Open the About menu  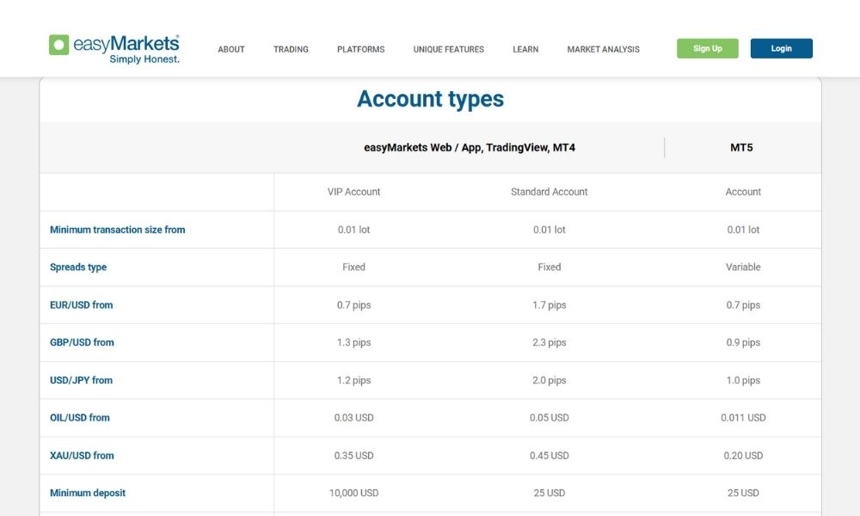point(231,50)
